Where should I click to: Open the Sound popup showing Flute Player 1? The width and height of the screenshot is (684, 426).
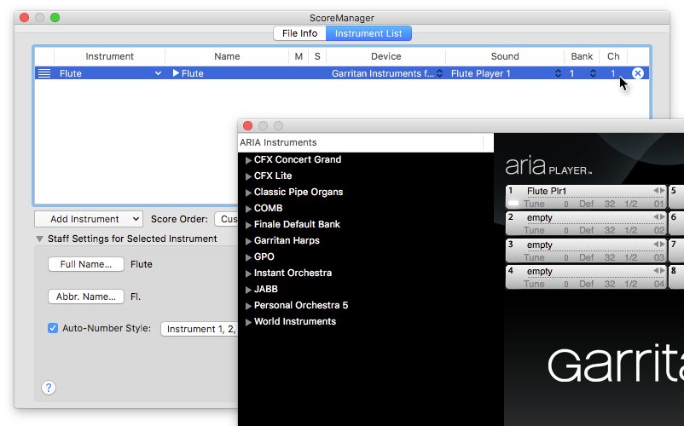coord(558,73)
